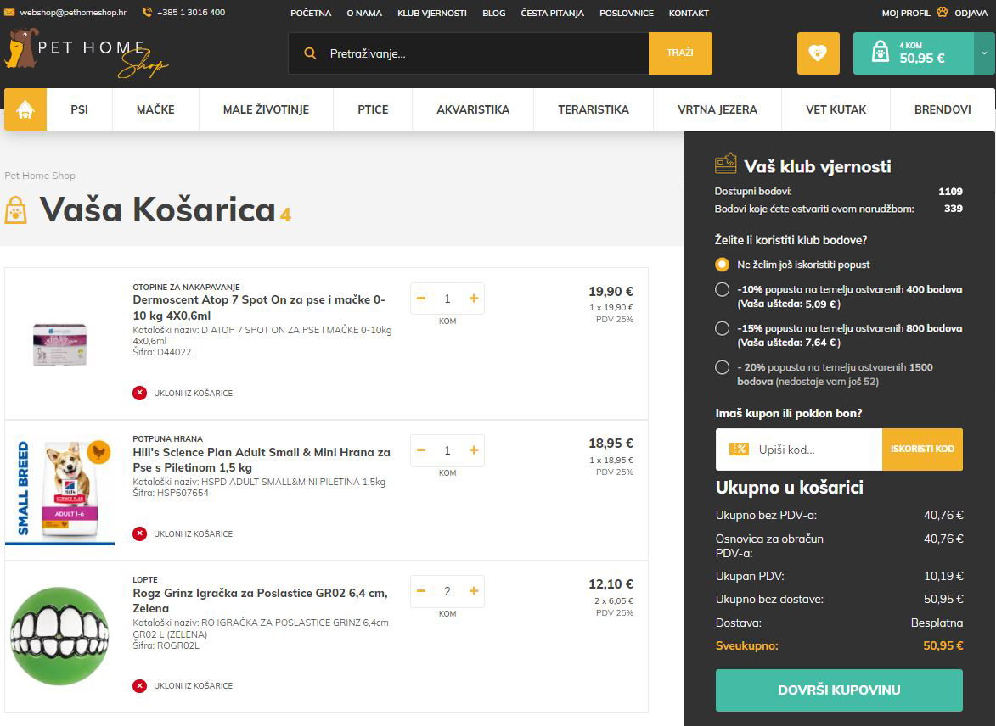Viewport: 996px width, 726px height.
Task: Click the Pet Home Shop breadcrumb
Action: [x=40, y=176]
